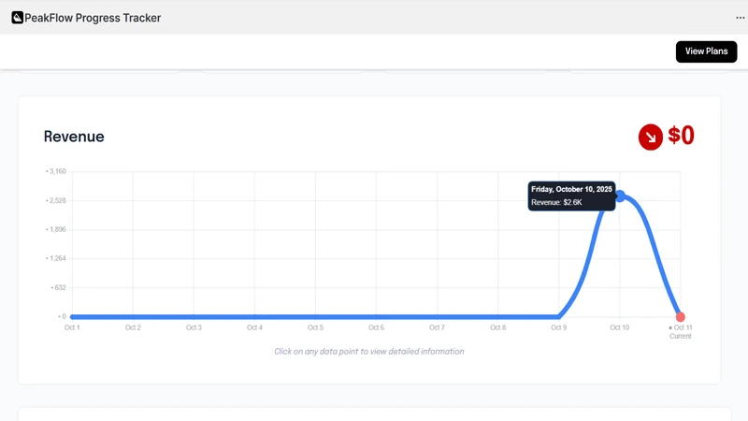Click the Oct 10 axis label
This screenshot has width=748, height=421.
(x=620, y=327)
